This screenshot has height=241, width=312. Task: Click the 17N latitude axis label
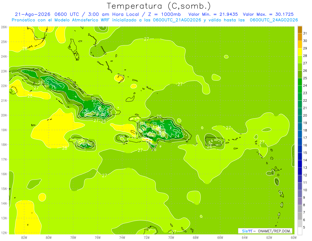pos(4,159)
